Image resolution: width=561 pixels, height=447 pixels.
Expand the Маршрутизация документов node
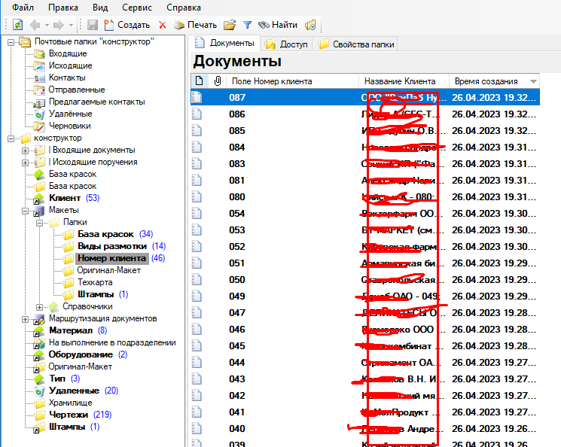coord(25,319)
